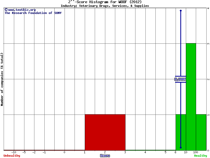This screenshot has height=158, width=210.
Task: Click the 8.1882 score value label
Action: 180,79
